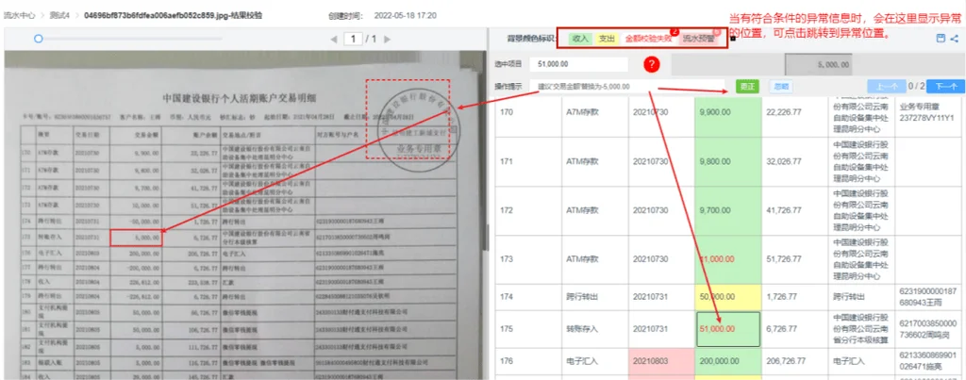Click the account cell ending 736602
Viewport: 966px width, 380px height.
927,329
